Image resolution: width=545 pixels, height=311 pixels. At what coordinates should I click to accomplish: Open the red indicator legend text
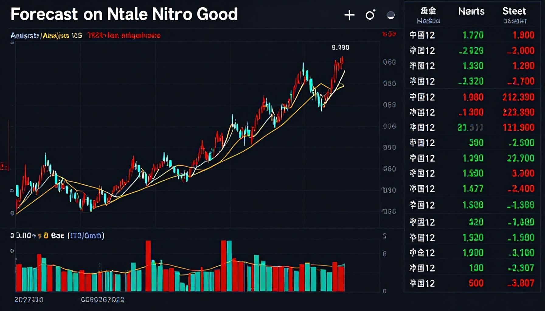coord(123,36)
